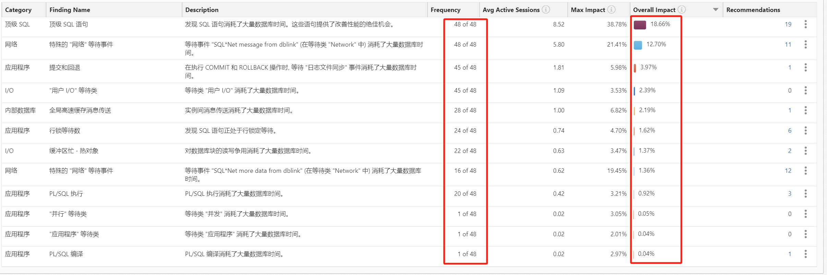Select the 缓冲区忙 - 热对象 finding name
Viewport: 827px width, 275px height.
[x=74, y=151]
